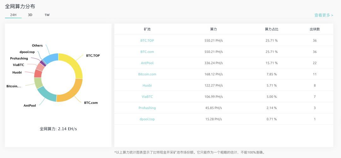The image size is (341, 158).
Task: Click AntPool's block count 22
Action: coord(315,63)
